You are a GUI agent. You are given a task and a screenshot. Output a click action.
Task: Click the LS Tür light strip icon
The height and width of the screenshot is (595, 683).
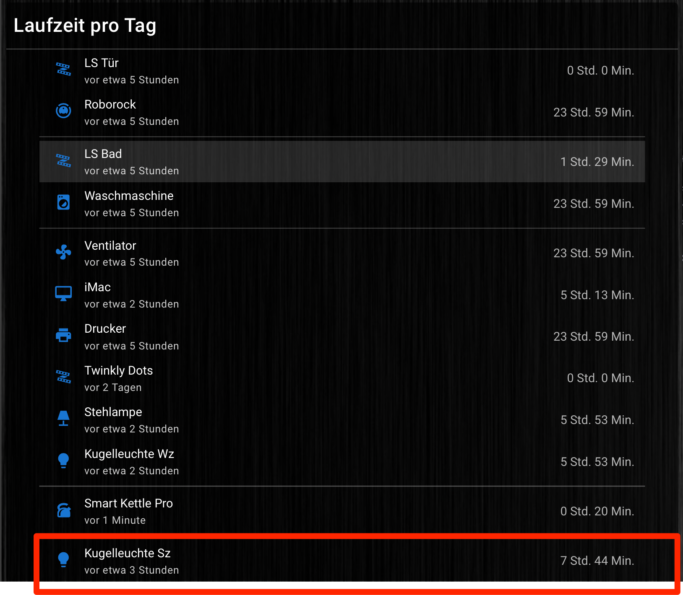[x=63, y=69]
